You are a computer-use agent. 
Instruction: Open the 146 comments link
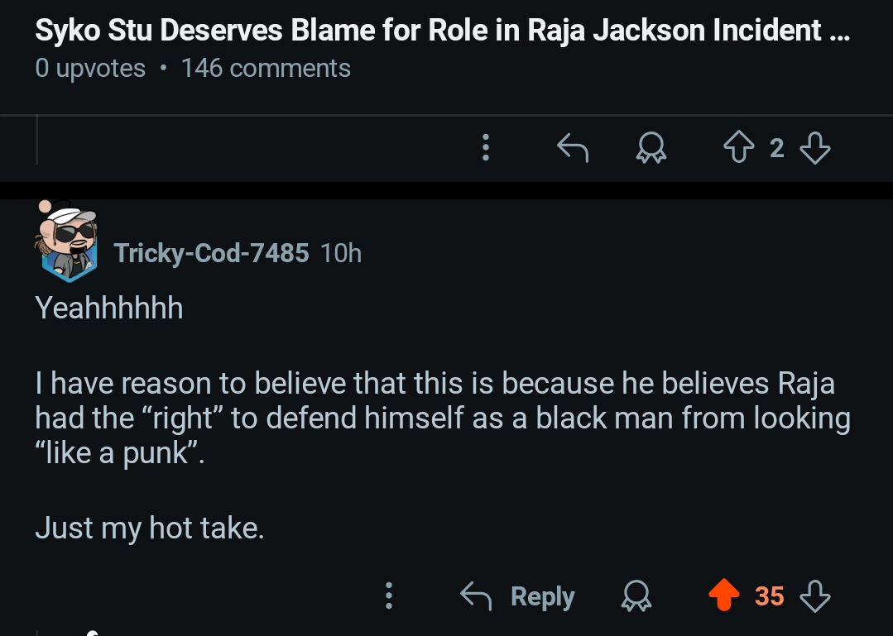(x=266, y=69)
